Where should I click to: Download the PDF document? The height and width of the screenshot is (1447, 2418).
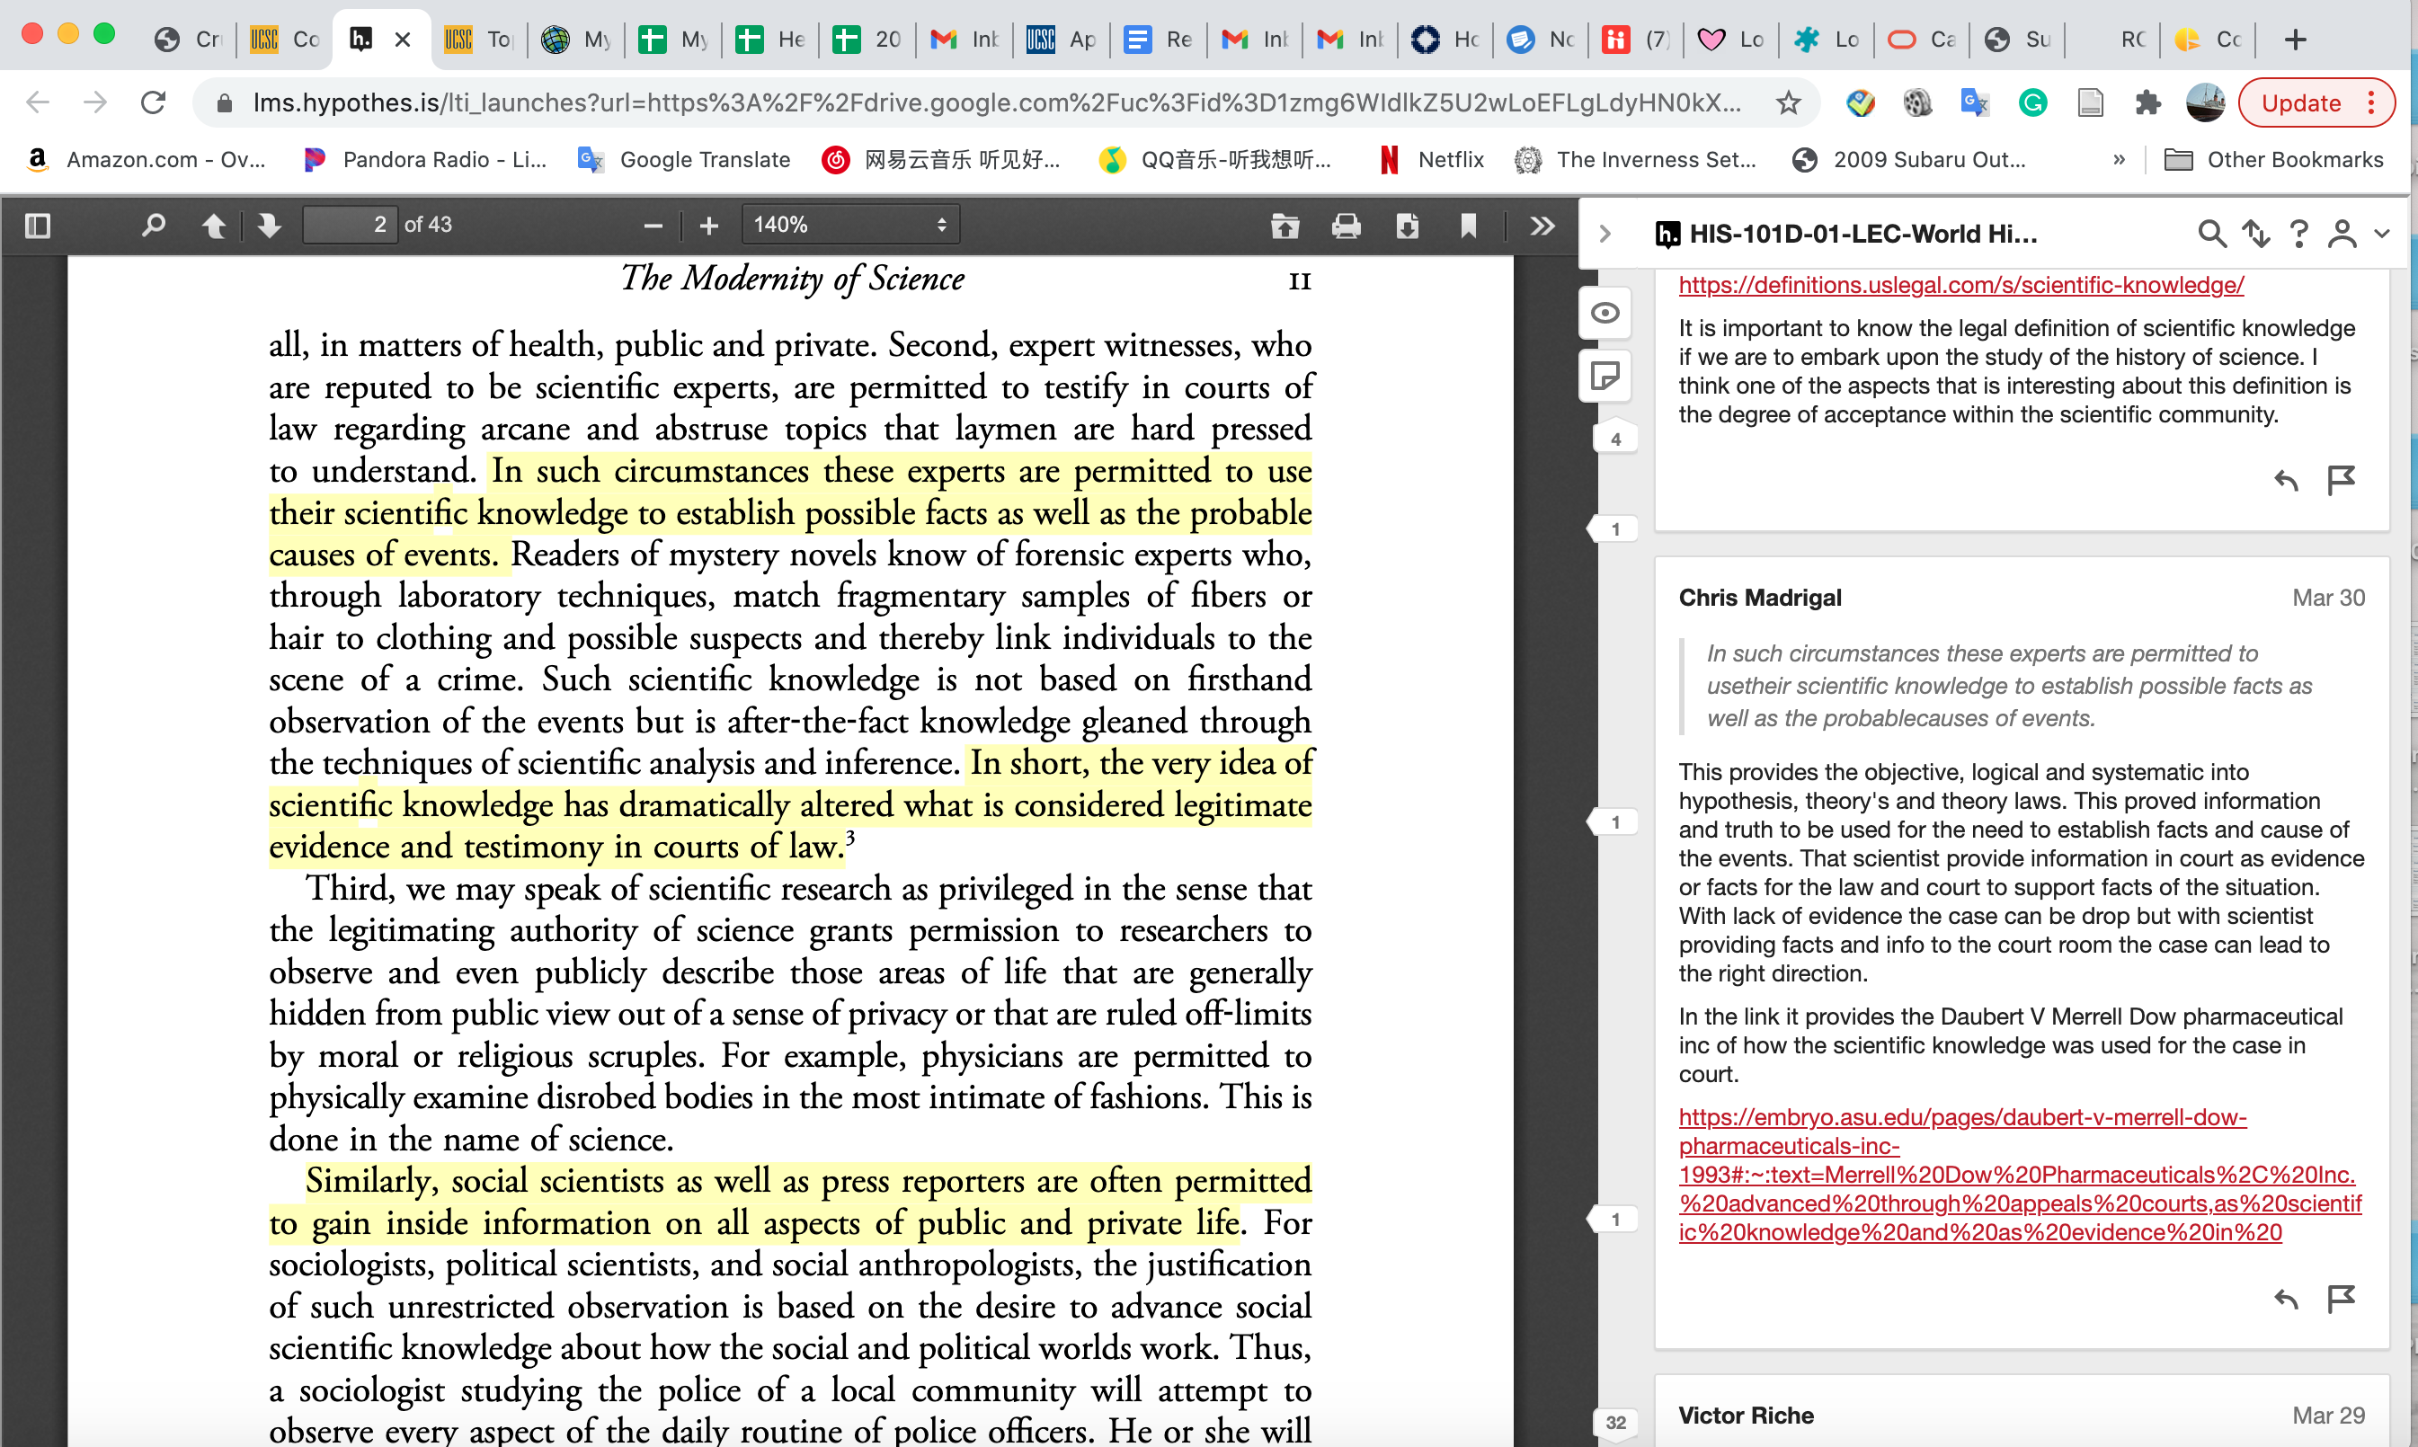[1407, 226]
